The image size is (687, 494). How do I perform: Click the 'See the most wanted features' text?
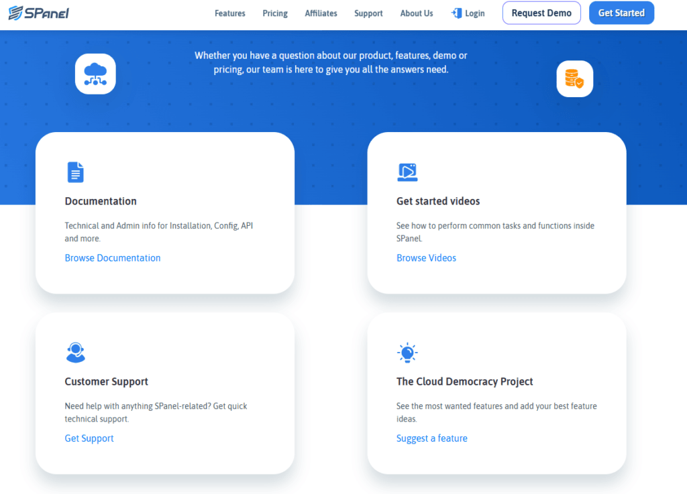point(496,412)
